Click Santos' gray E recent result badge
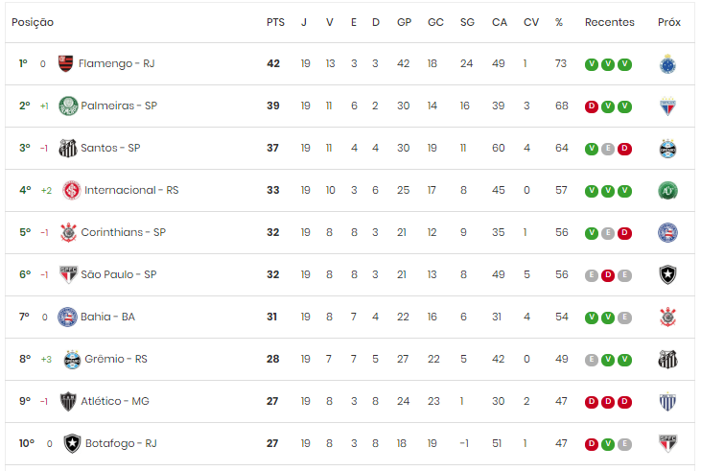 click(608, 149)
